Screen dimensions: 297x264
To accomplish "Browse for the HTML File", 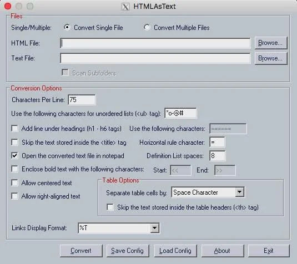I will coord(271,43).
